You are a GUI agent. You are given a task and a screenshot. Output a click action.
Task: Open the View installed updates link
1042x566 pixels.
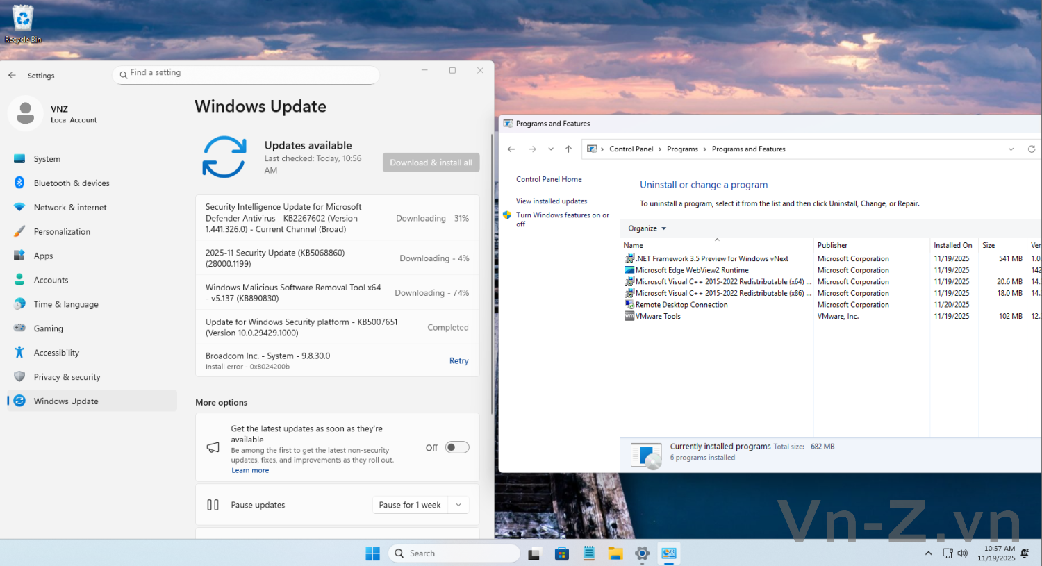551,201
